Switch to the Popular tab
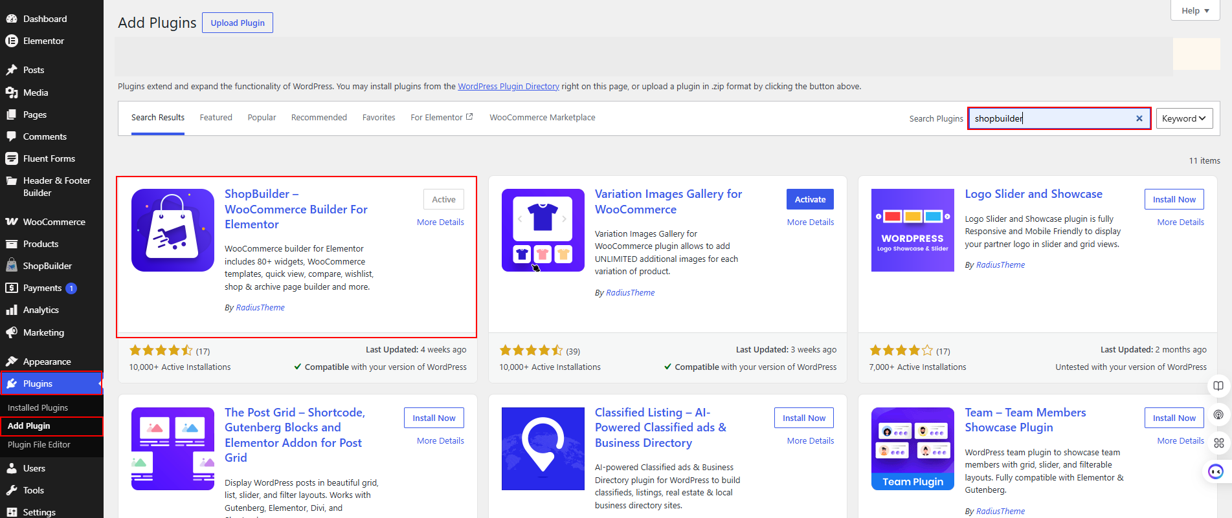 pyautogui.click(x=262, y=118)
